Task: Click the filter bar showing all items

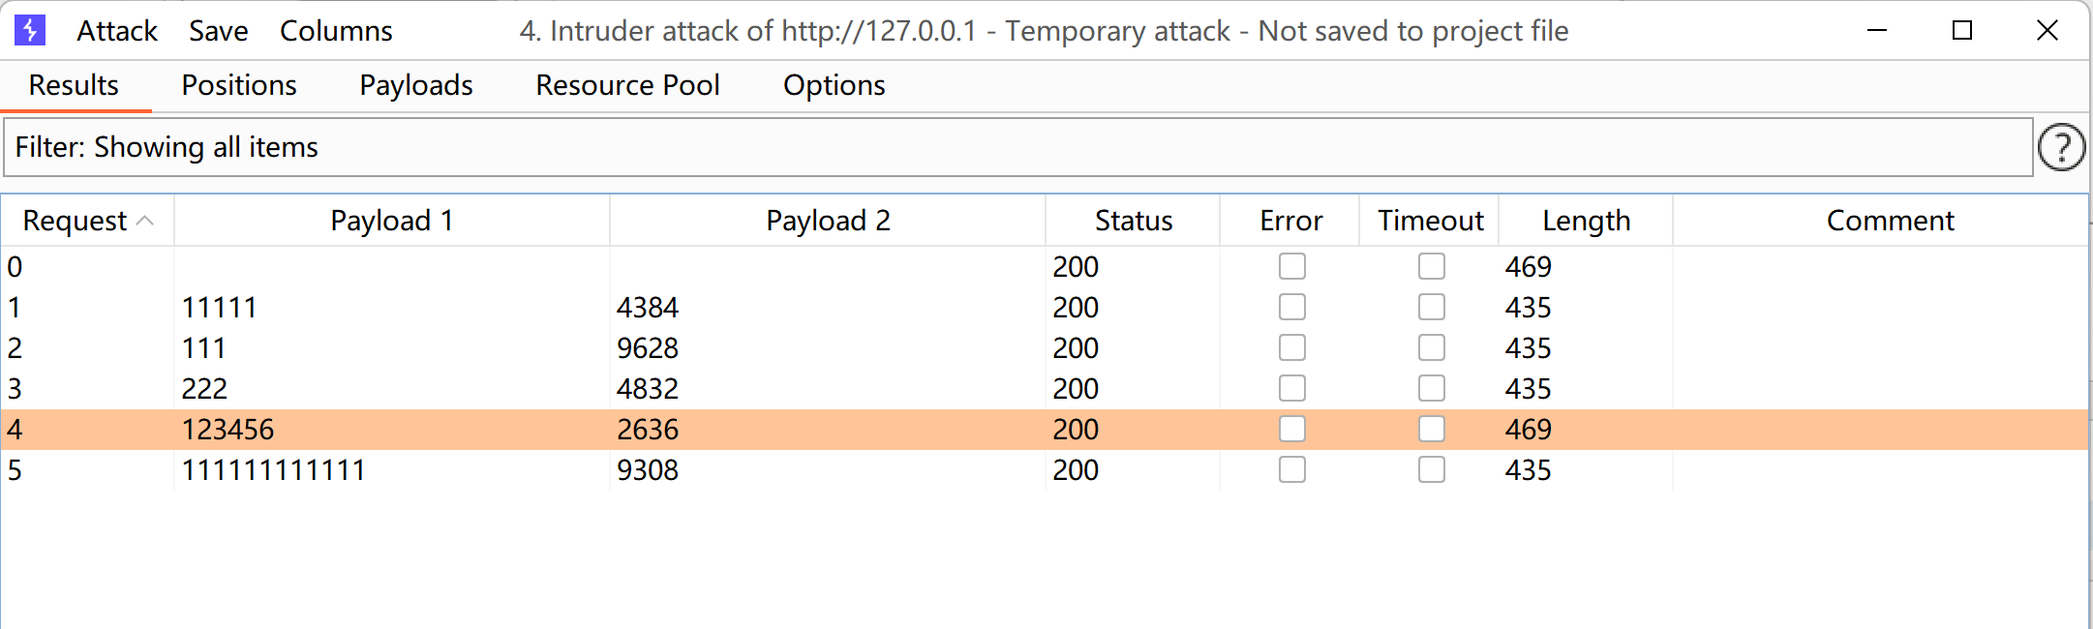Action: pos(1016,147)
